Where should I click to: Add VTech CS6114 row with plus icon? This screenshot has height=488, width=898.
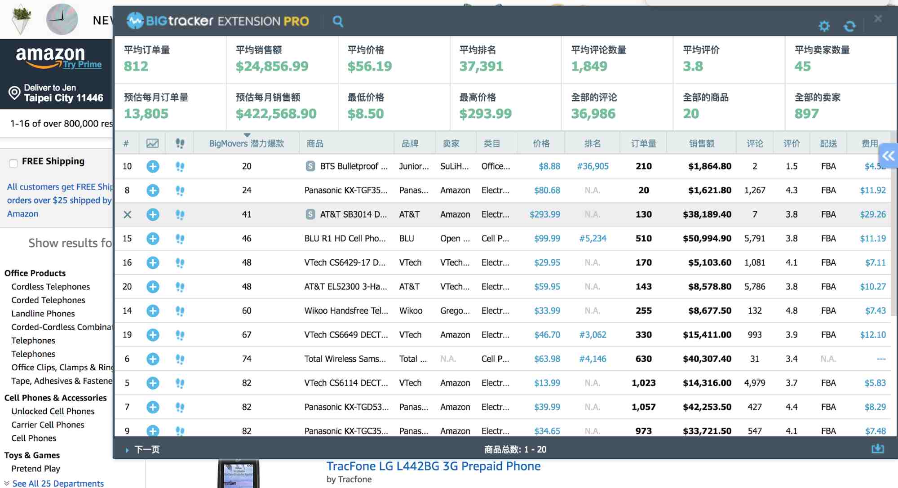(153, 383)
